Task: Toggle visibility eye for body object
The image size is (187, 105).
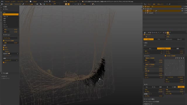Action: (182, 11)
